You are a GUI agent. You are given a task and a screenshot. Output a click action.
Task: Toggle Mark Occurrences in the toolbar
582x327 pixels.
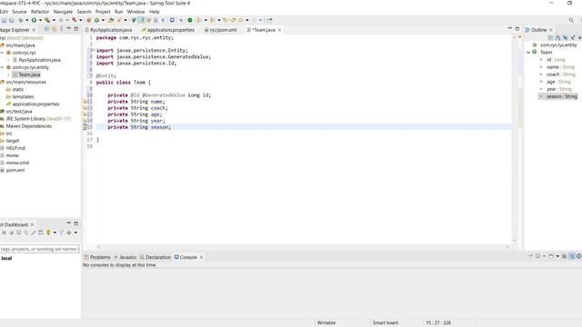141,20
